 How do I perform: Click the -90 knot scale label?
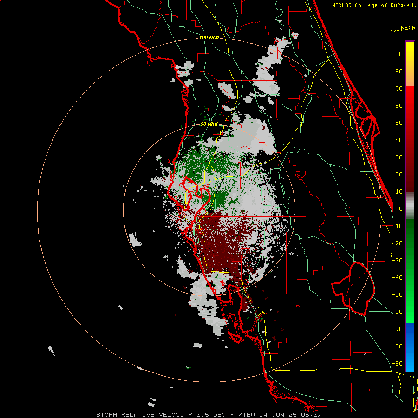[398, 363]
